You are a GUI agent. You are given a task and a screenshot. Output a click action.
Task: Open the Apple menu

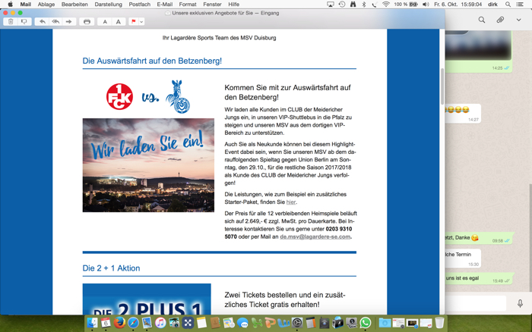pyautogui.click(x=10, y=5)
